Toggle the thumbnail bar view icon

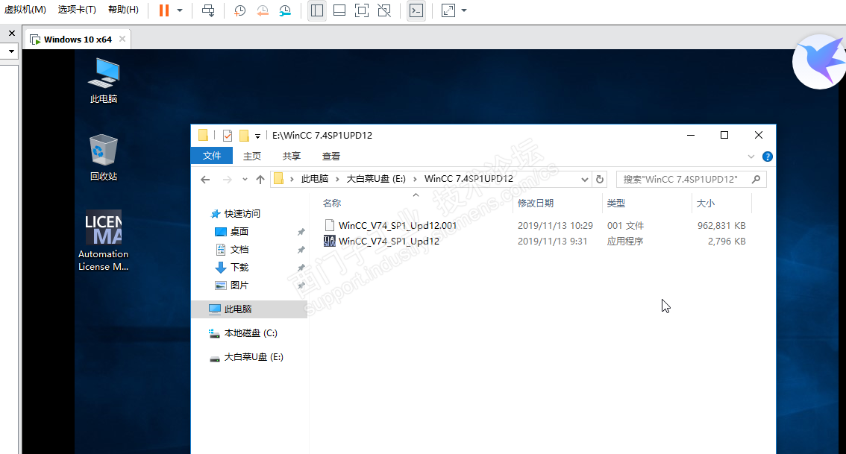(x=339, y=10)
